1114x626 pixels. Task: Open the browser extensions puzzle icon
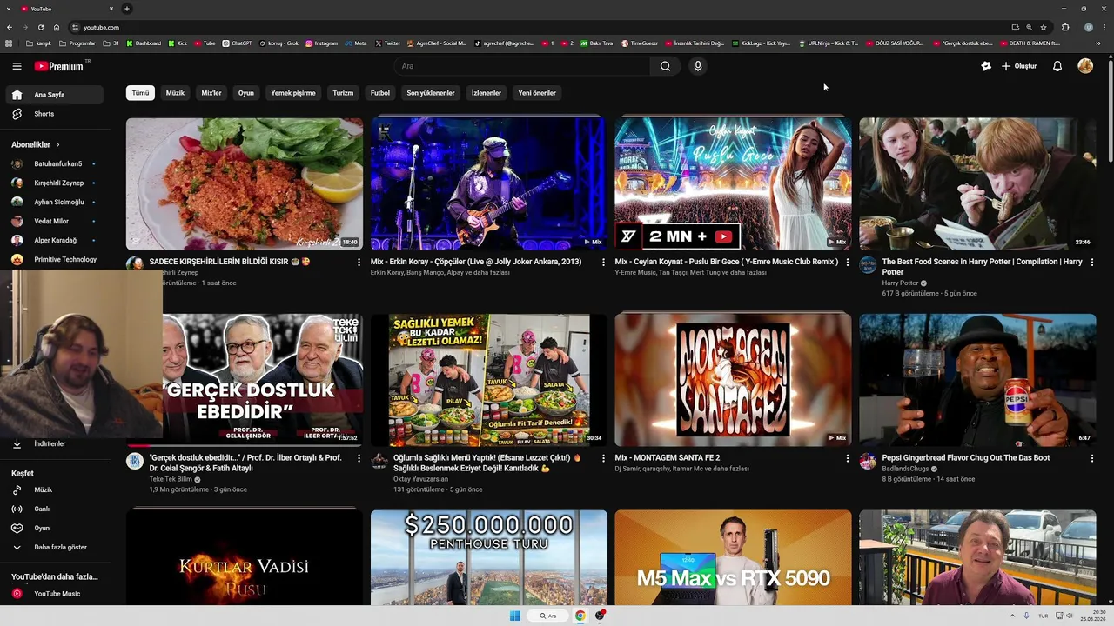[x=1065, y=27]
